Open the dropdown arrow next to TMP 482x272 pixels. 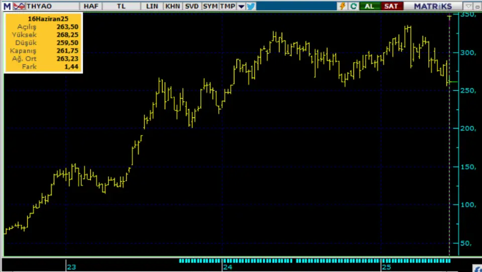point(241,6)
